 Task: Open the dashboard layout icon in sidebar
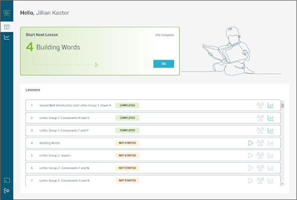pos(6,27)
